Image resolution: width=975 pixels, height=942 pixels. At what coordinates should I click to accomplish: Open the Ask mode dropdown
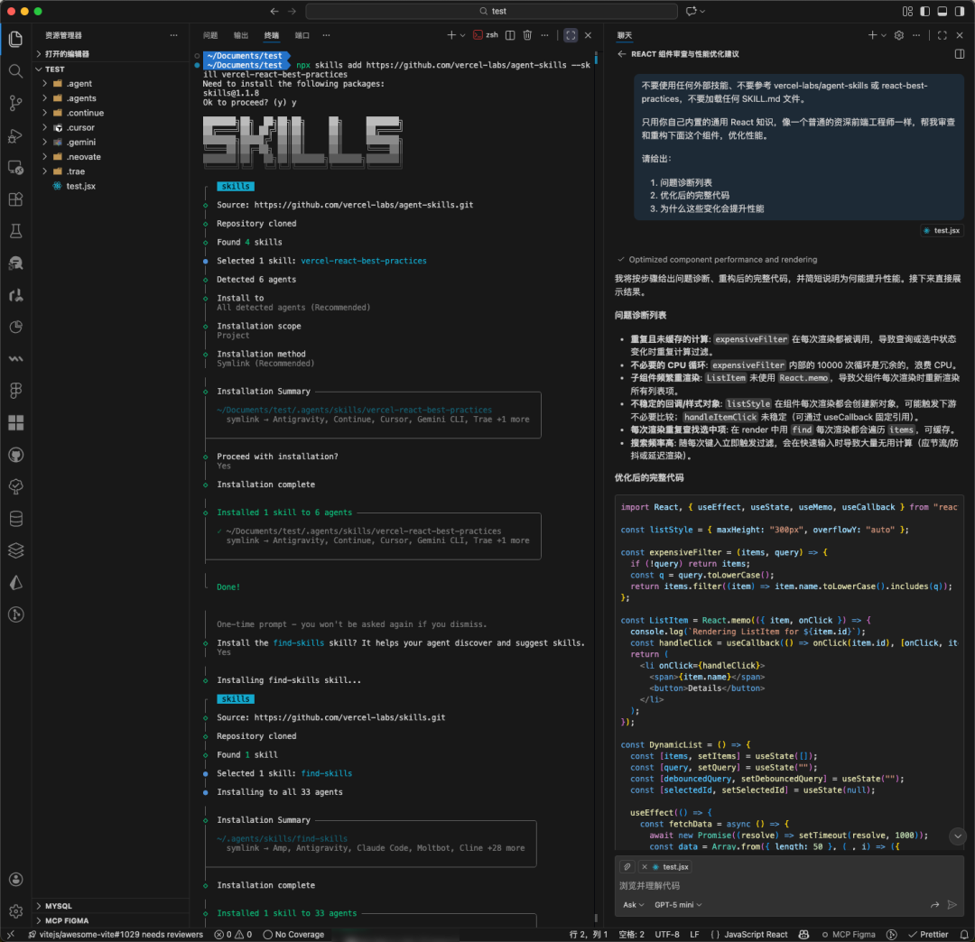click(633, 904)
